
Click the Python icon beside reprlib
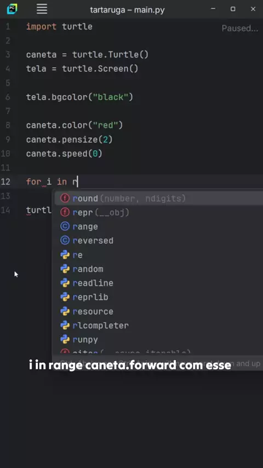(65, 297)
